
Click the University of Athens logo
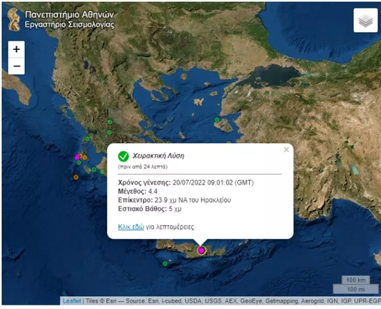click(13, 19)
